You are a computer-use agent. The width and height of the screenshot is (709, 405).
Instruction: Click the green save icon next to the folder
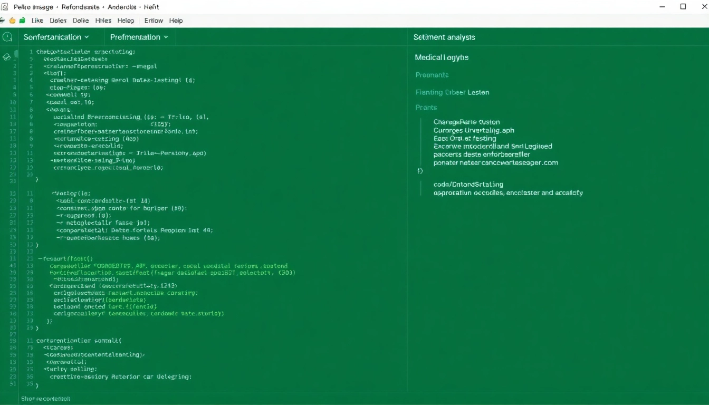pyautogui.click(x=22, y=21)
